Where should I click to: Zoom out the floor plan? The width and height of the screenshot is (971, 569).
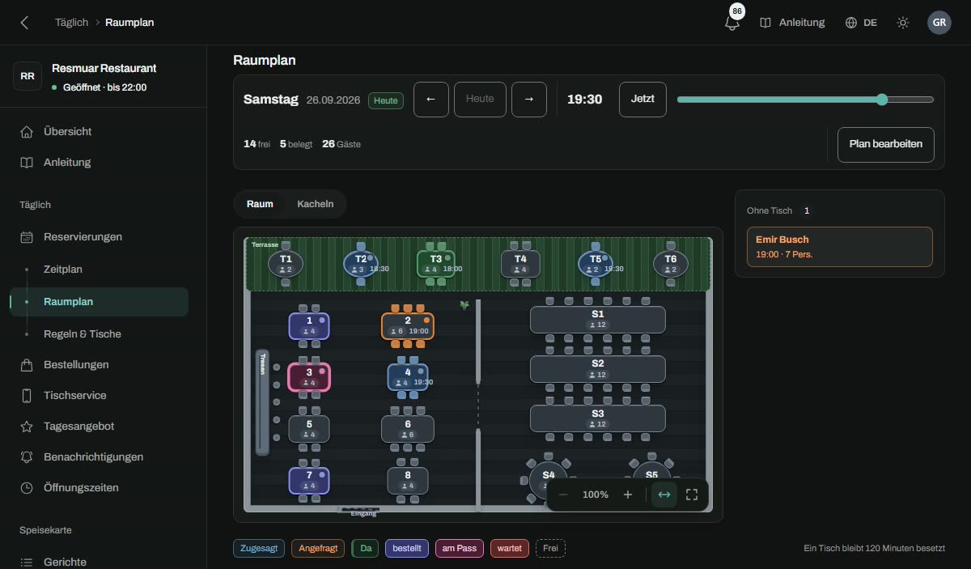563,495
